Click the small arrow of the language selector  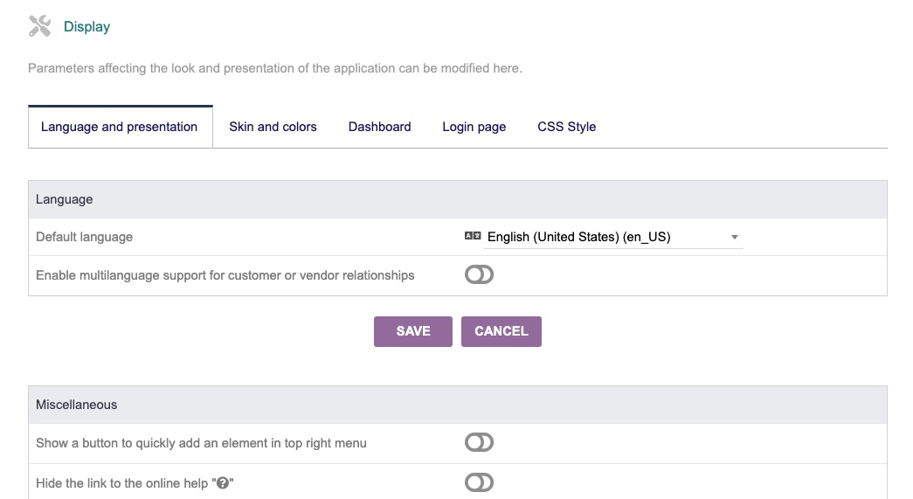click(x=734, y=237)
